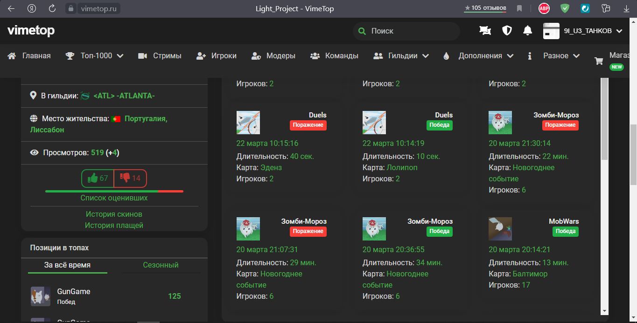Open the Duels 10:14:19 match thumbnail

(x=374, y=123)
